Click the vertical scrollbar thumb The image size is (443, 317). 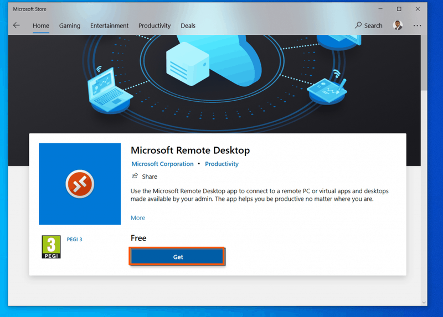(424, 63)
